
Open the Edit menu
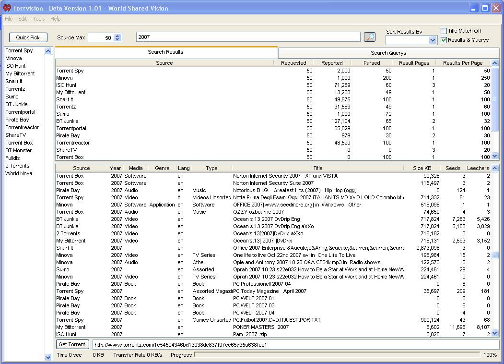click(x=23, y=19)
